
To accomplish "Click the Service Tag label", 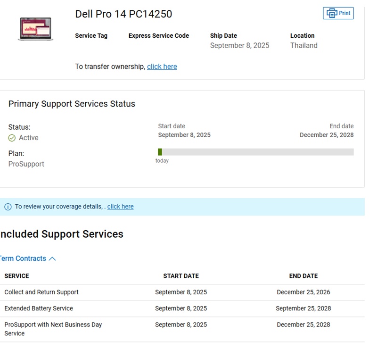I will tap(91, 36).
